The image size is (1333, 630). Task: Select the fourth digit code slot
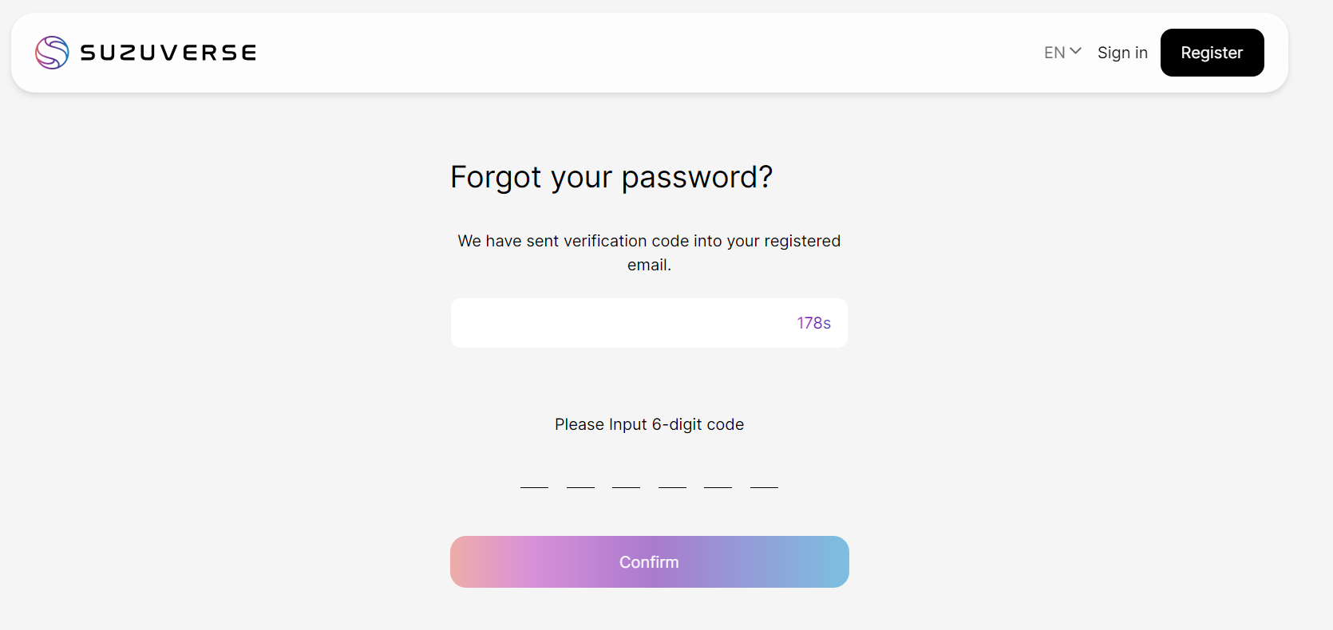click(x=671, y=482)
